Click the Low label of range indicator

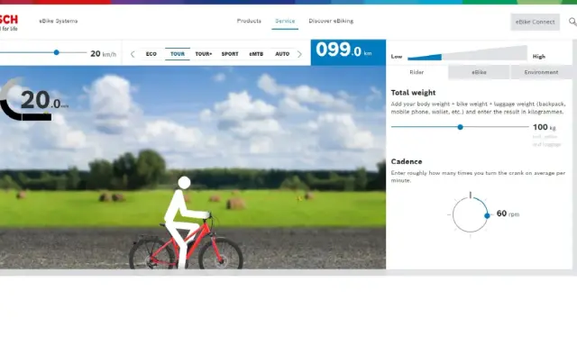click(x=397, y=56)
